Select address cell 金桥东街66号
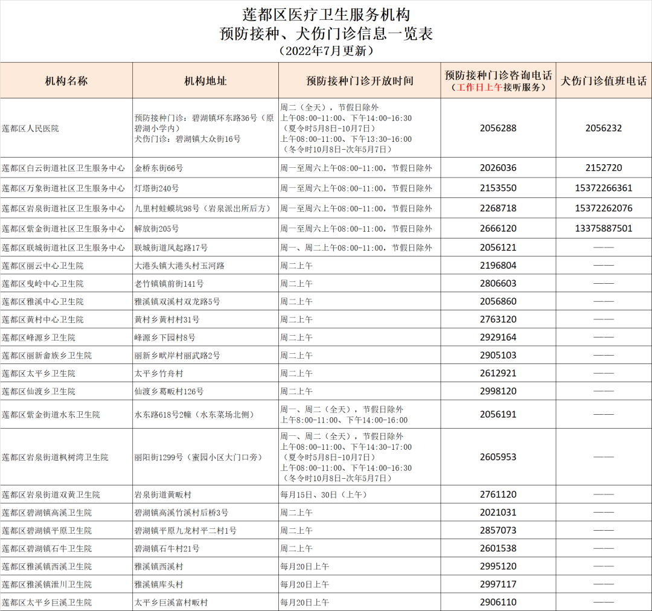652x611 pixels. 159,168
